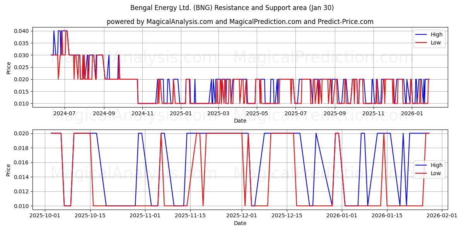Screen dimensions: 464x232
Task: Click the '0.035' y-axis label in top chart
Action: [x=22, y=43]
